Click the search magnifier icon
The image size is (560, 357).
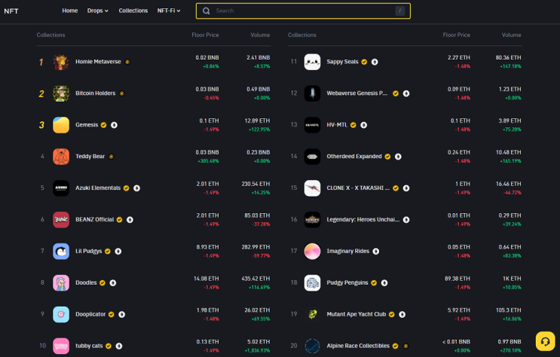coord(206,11)
